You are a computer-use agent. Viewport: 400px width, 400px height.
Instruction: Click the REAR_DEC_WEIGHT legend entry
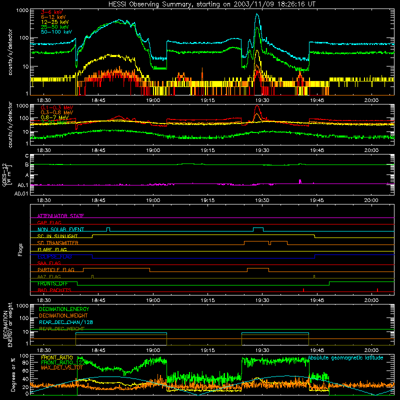pyautogui.click(x=61, y=328)
